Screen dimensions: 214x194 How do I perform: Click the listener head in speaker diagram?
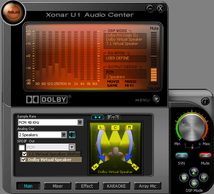tap(116, 151)
